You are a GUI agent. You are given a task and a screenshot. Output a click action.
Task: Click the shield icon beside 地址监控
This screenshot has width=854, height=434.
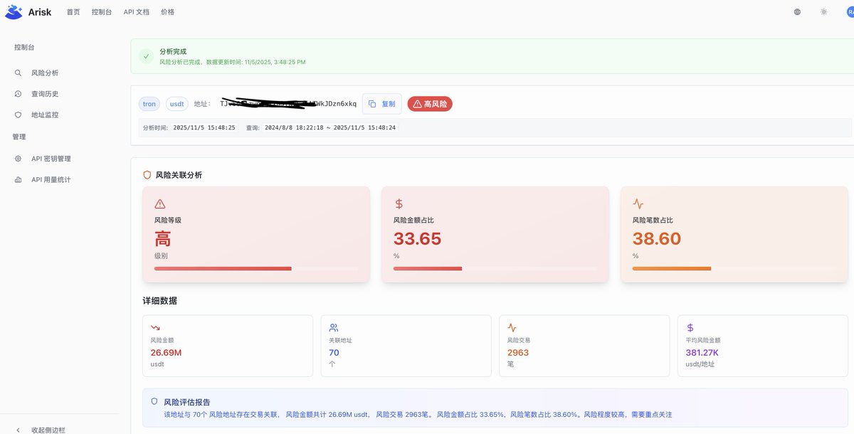(19, 115)
